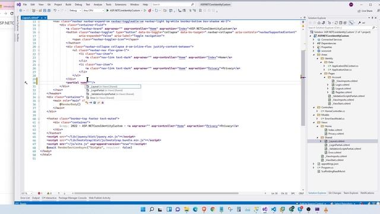This screenshot has width=380, height=214.
Task: Click the Solution Explorer Properties wrench icon
Action: [359, 23]
